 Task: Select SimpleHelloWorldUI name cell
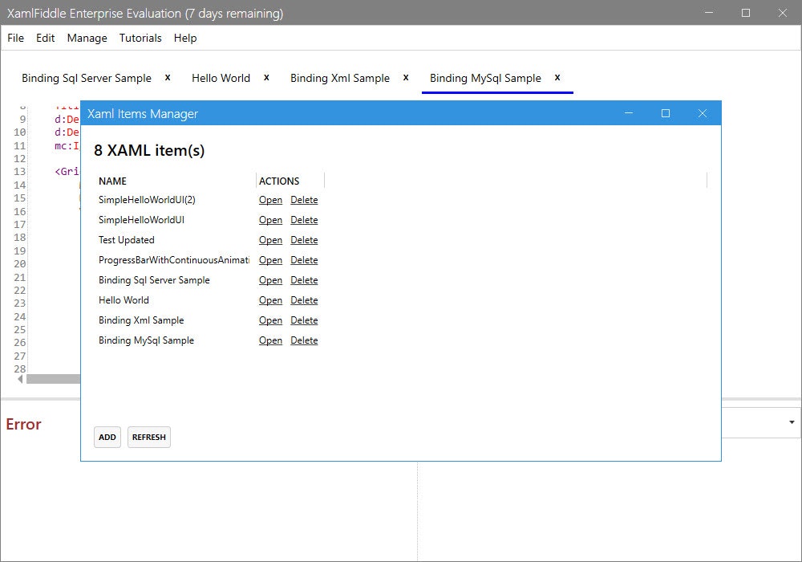[x=141, y=219]
